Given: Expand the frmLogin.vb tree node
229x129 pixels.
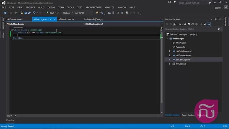Looking at the screenshot, I should 170,64.
